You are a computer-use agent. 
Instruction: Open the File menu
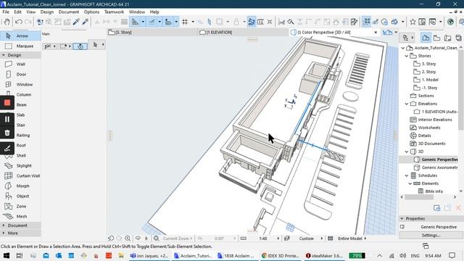point(6,12)
